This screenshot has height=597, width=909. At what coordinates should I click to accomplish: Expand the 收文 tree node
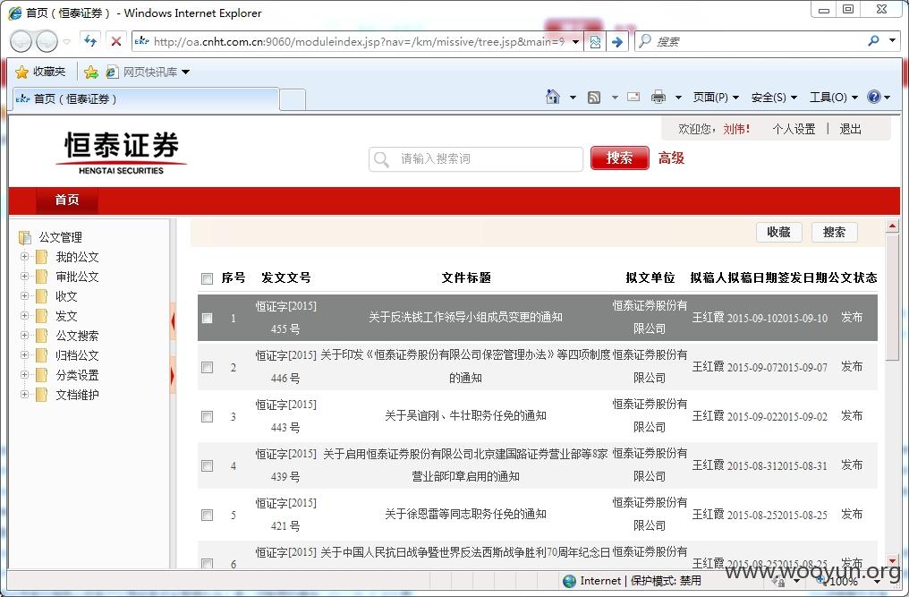coord(24,296)
